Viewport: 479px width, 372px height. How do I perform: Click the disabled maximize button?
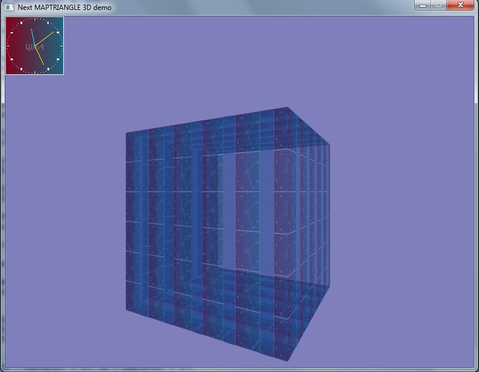pos(439,5)
